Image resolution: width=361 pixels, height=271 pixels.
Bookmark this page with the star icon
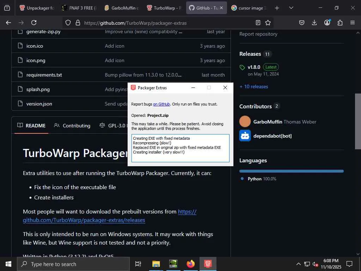click(268, 23)
